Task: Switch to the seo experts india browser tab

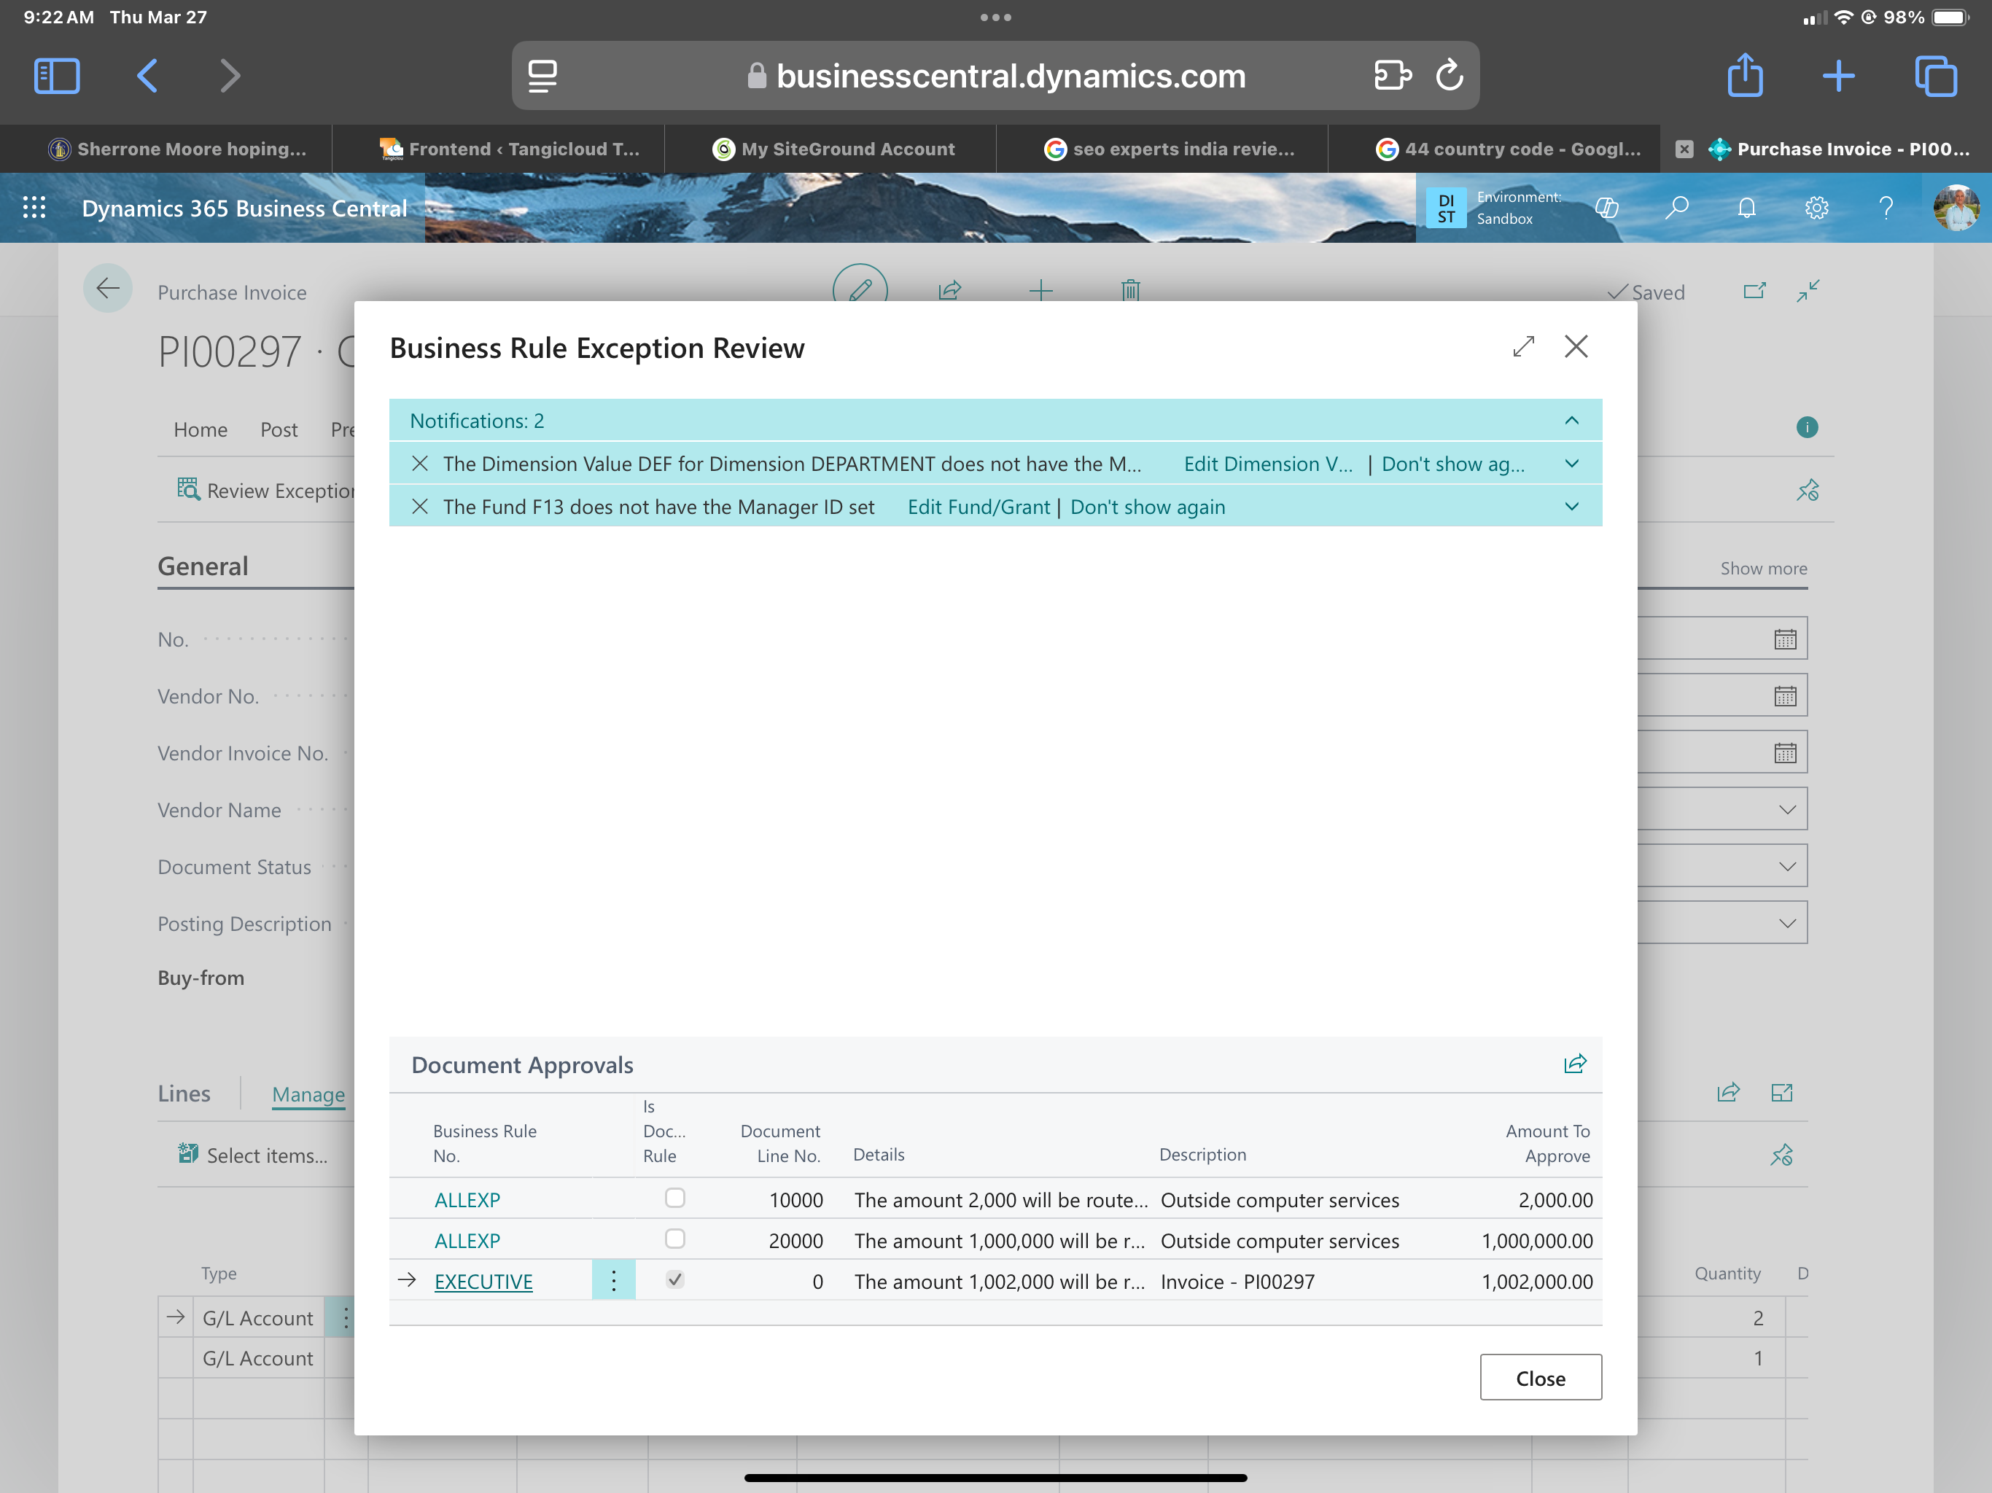Action: 1169,149
